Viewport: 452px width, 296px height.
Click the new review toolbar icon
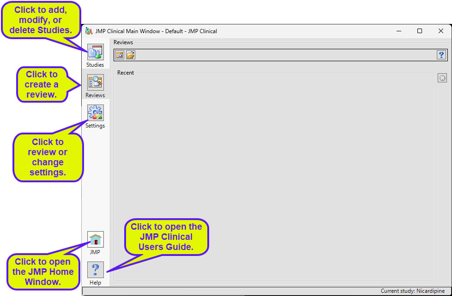pos(119,55)
